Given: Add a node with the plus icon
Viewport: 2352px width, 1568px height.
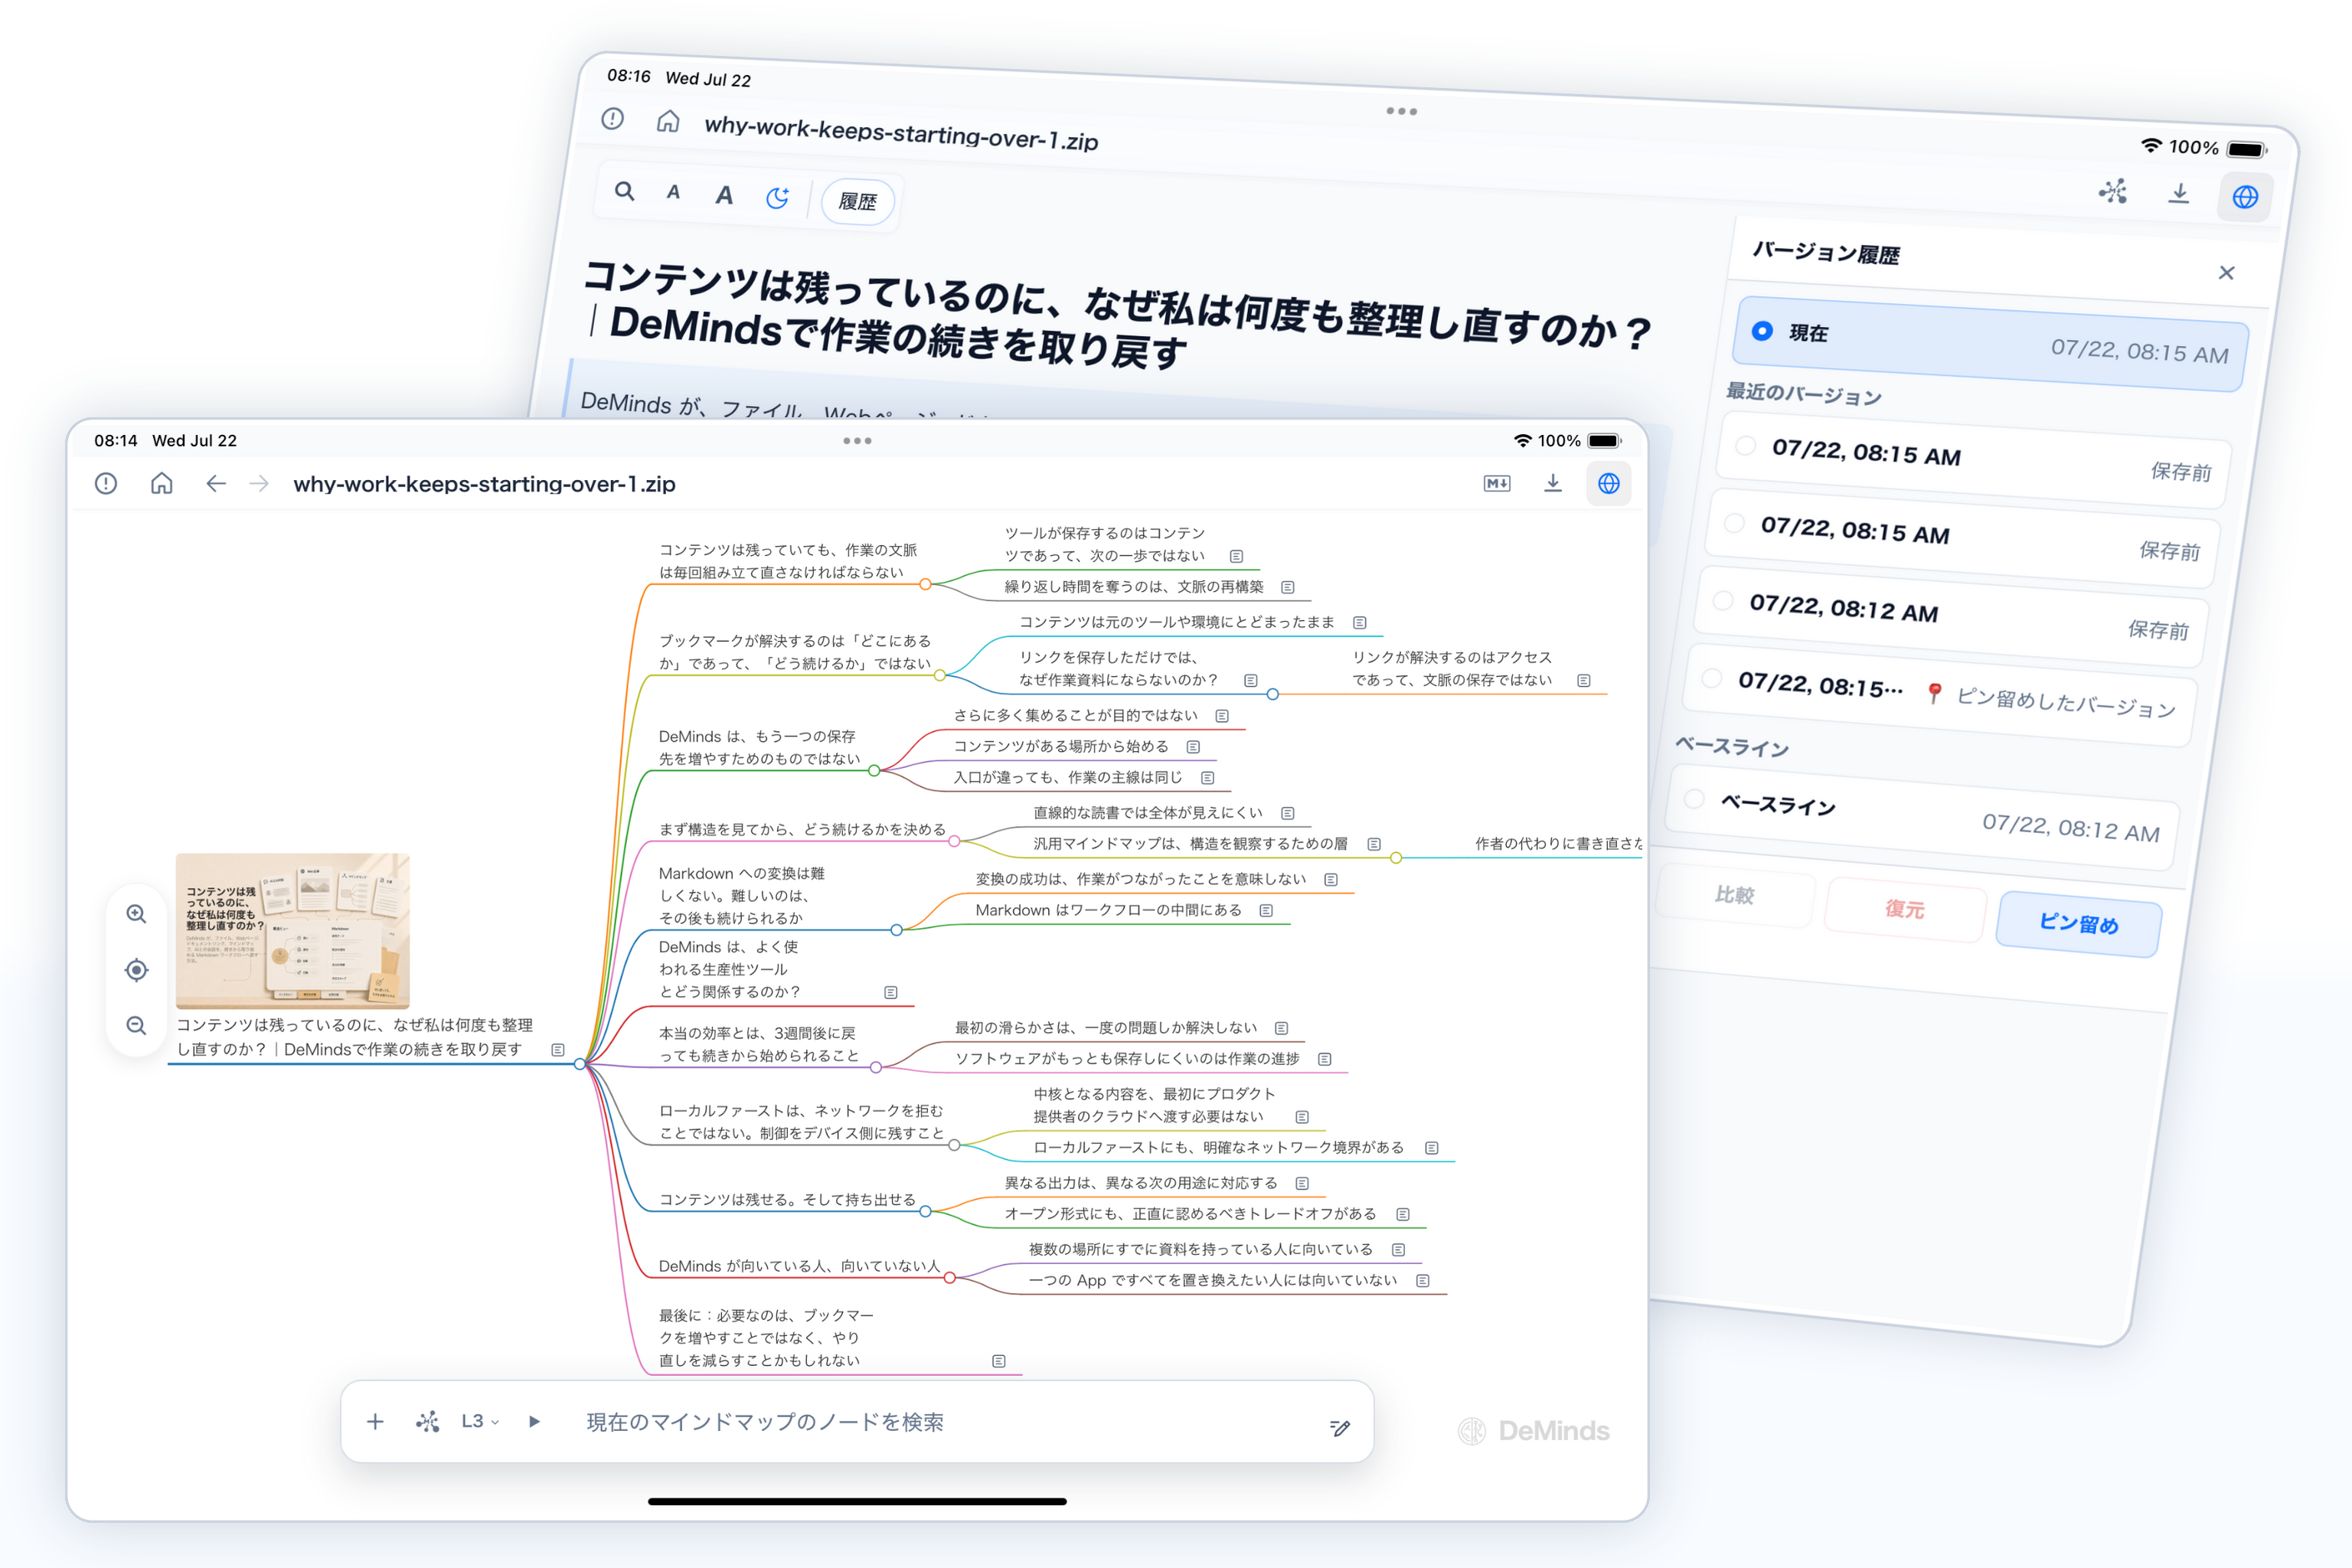Looking at the screenshot, I should (375, 1422).
